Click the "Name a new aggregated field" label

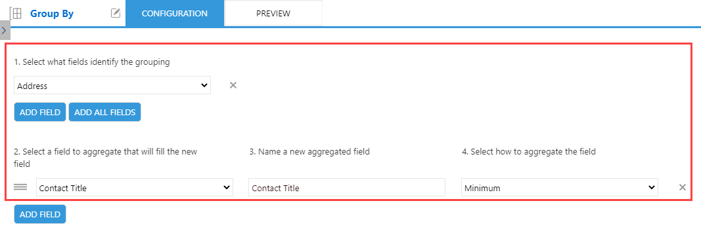tap(309, 151)
